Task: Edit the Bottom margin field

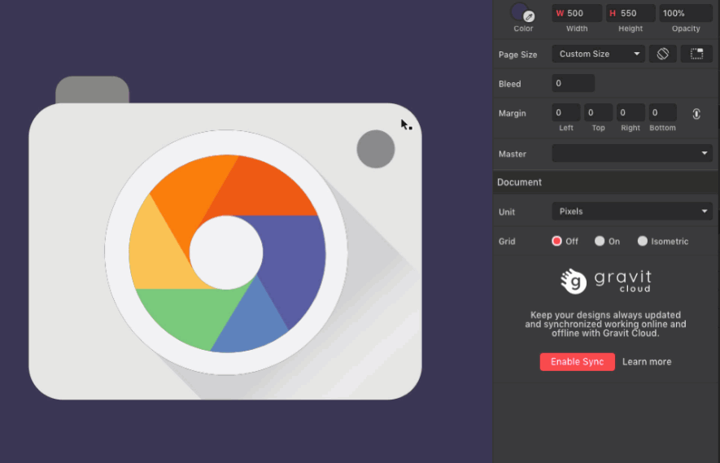Action: [x=662, y=112]
